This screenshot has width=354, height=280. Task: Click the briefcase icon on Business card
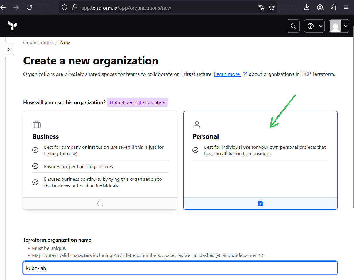[37, 124]
